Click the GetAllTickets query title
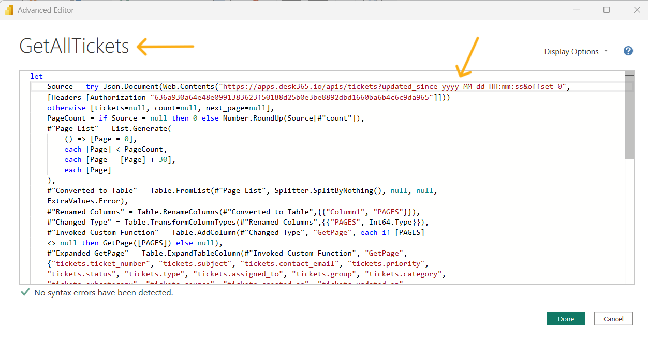This screenshot has height=341, width=648. [73, 46]
